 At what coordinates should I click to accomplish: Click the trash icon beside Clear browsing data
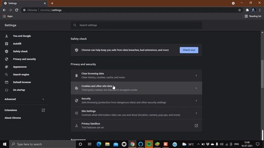click(76, 76)
